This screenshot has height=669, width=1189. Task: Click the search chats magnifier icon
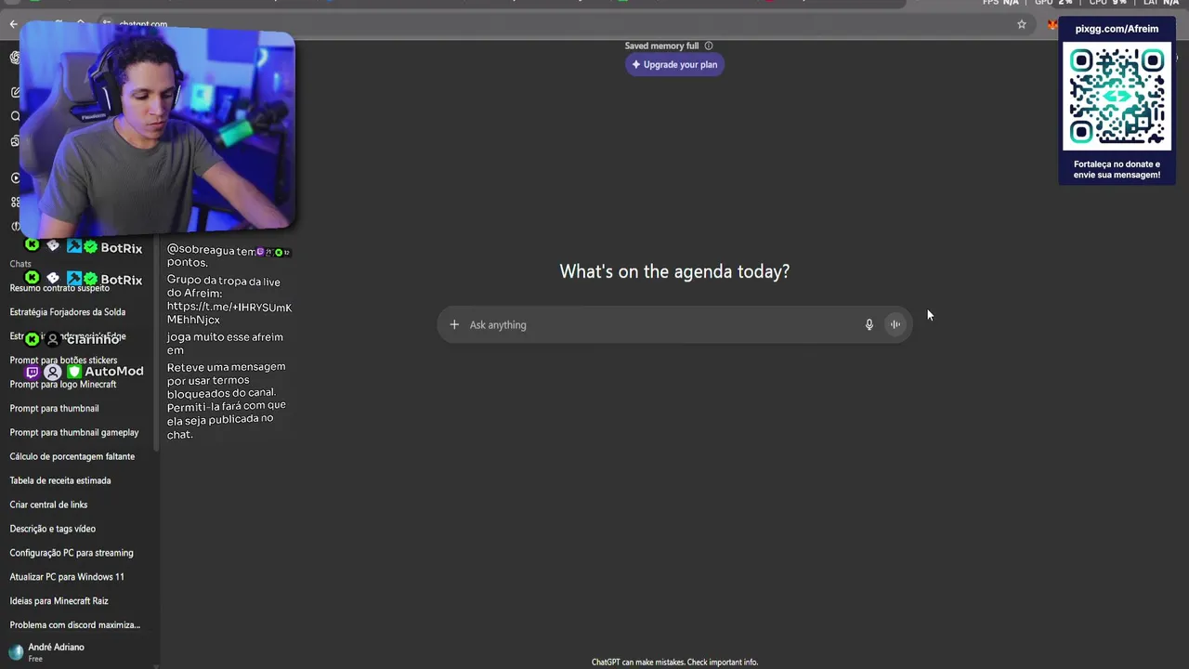coord(15,116)
